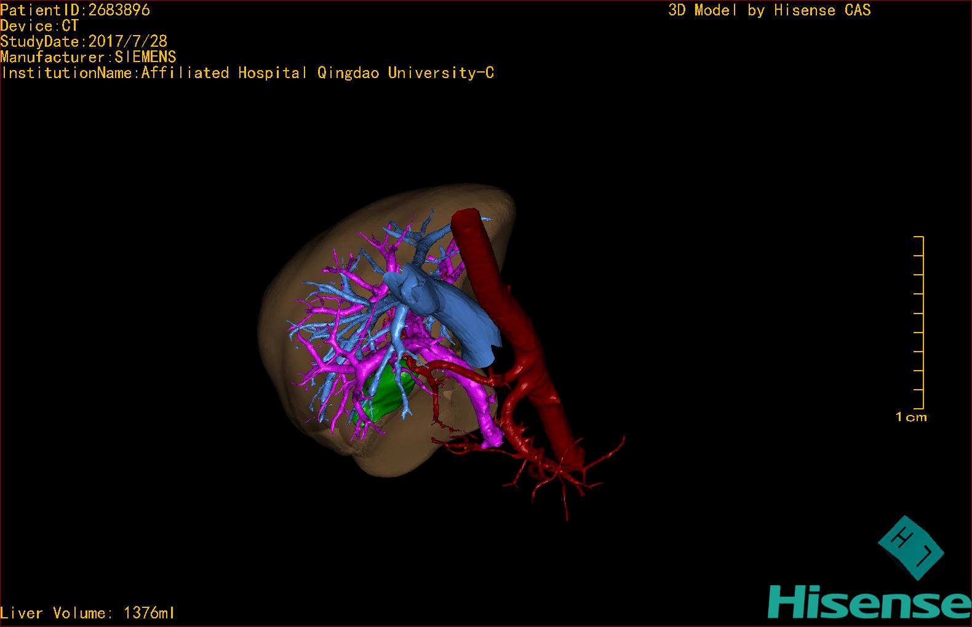972x627 pixels.
Task: Click the InstitutionName text line
Action: pos(247,73)
